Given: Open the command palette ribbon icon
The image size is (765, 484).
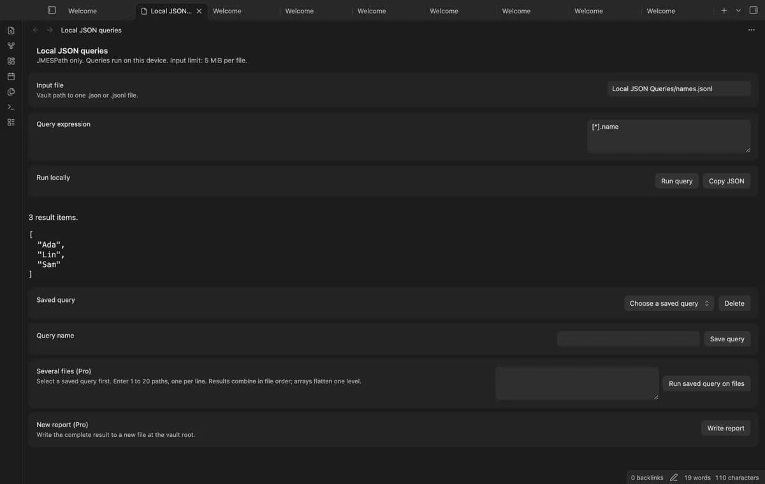Looking at the screenshot, I should click(11, 107).
